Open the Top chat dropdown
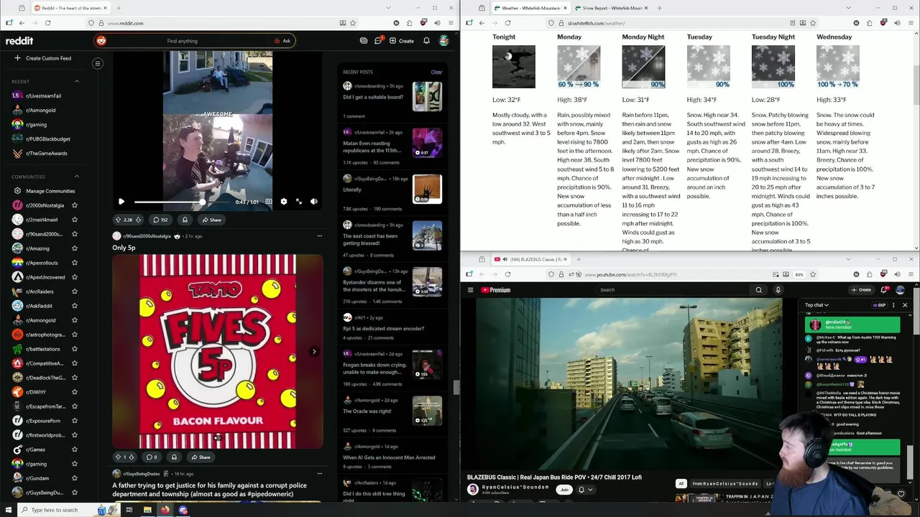Viewport: 920px width, 517px height. tap(816, 305)
